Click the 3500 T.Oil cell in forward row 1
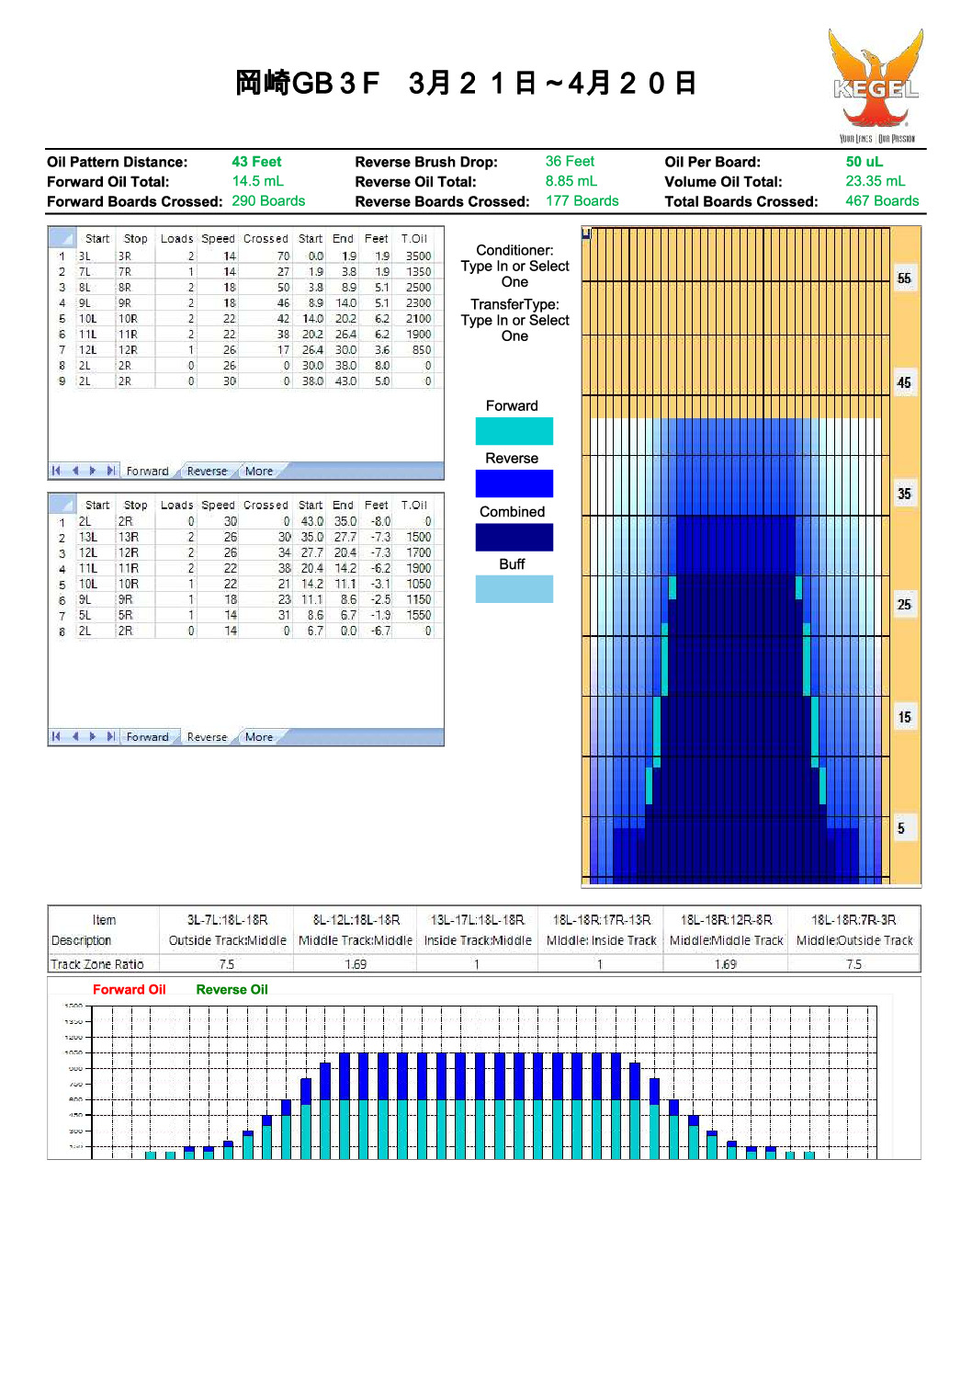 click(x=418, y=256)
